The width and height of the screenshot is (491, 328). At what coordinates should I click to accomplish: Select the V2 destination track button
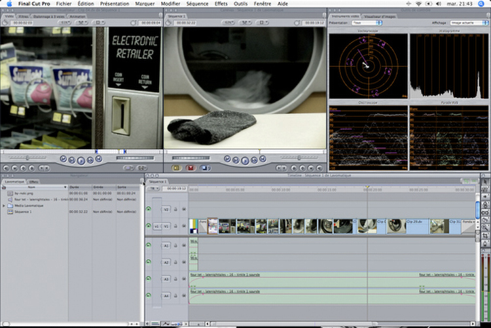point(166,210)
